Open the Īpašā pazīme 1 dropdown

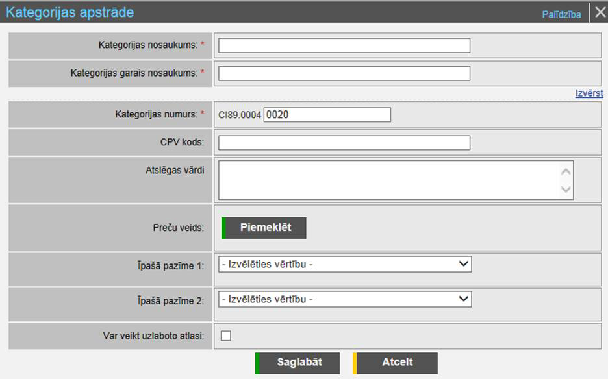344,264
